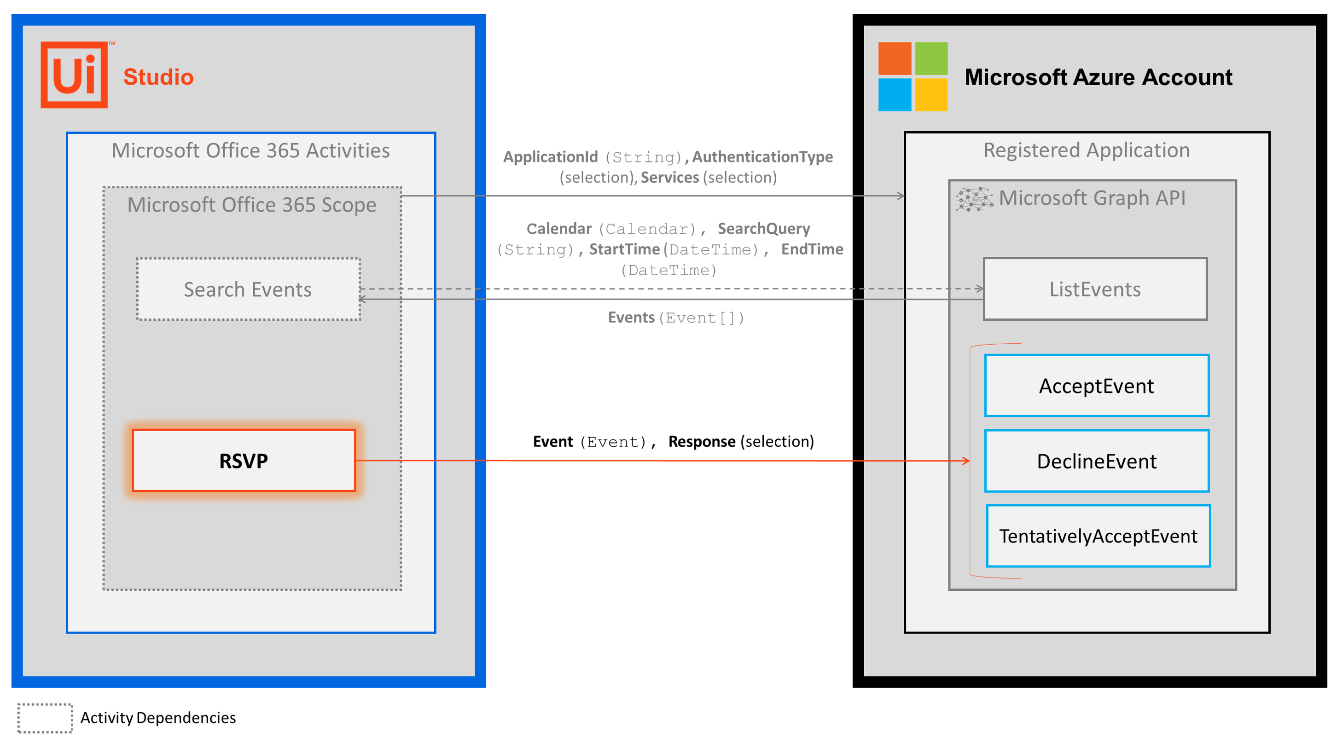Click the Microsoft Azure Account heading
Image resolution: width=1337 pixels, height=744 pixels.
pos(1098,77)
